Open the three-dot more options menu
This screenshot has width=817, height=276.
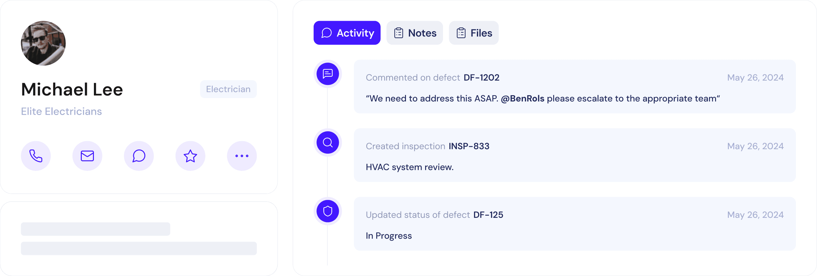pyautogui.click(x=242, y=156)
